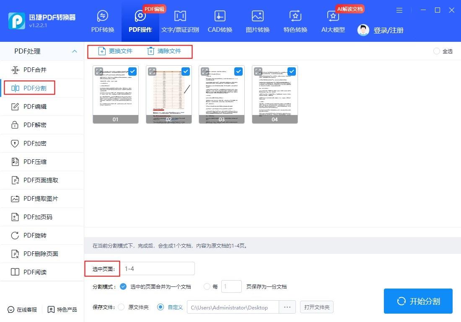Image resolution: width=461 pixels, height=322 pixels.
Task: Open the hamburger menu icon
Action: pyautogui.click(x=399, y=10)
